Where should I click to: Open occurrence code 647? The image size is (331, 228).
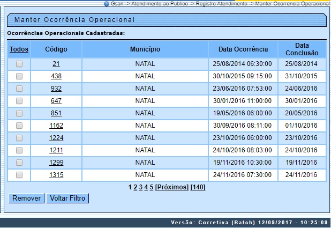56,101
